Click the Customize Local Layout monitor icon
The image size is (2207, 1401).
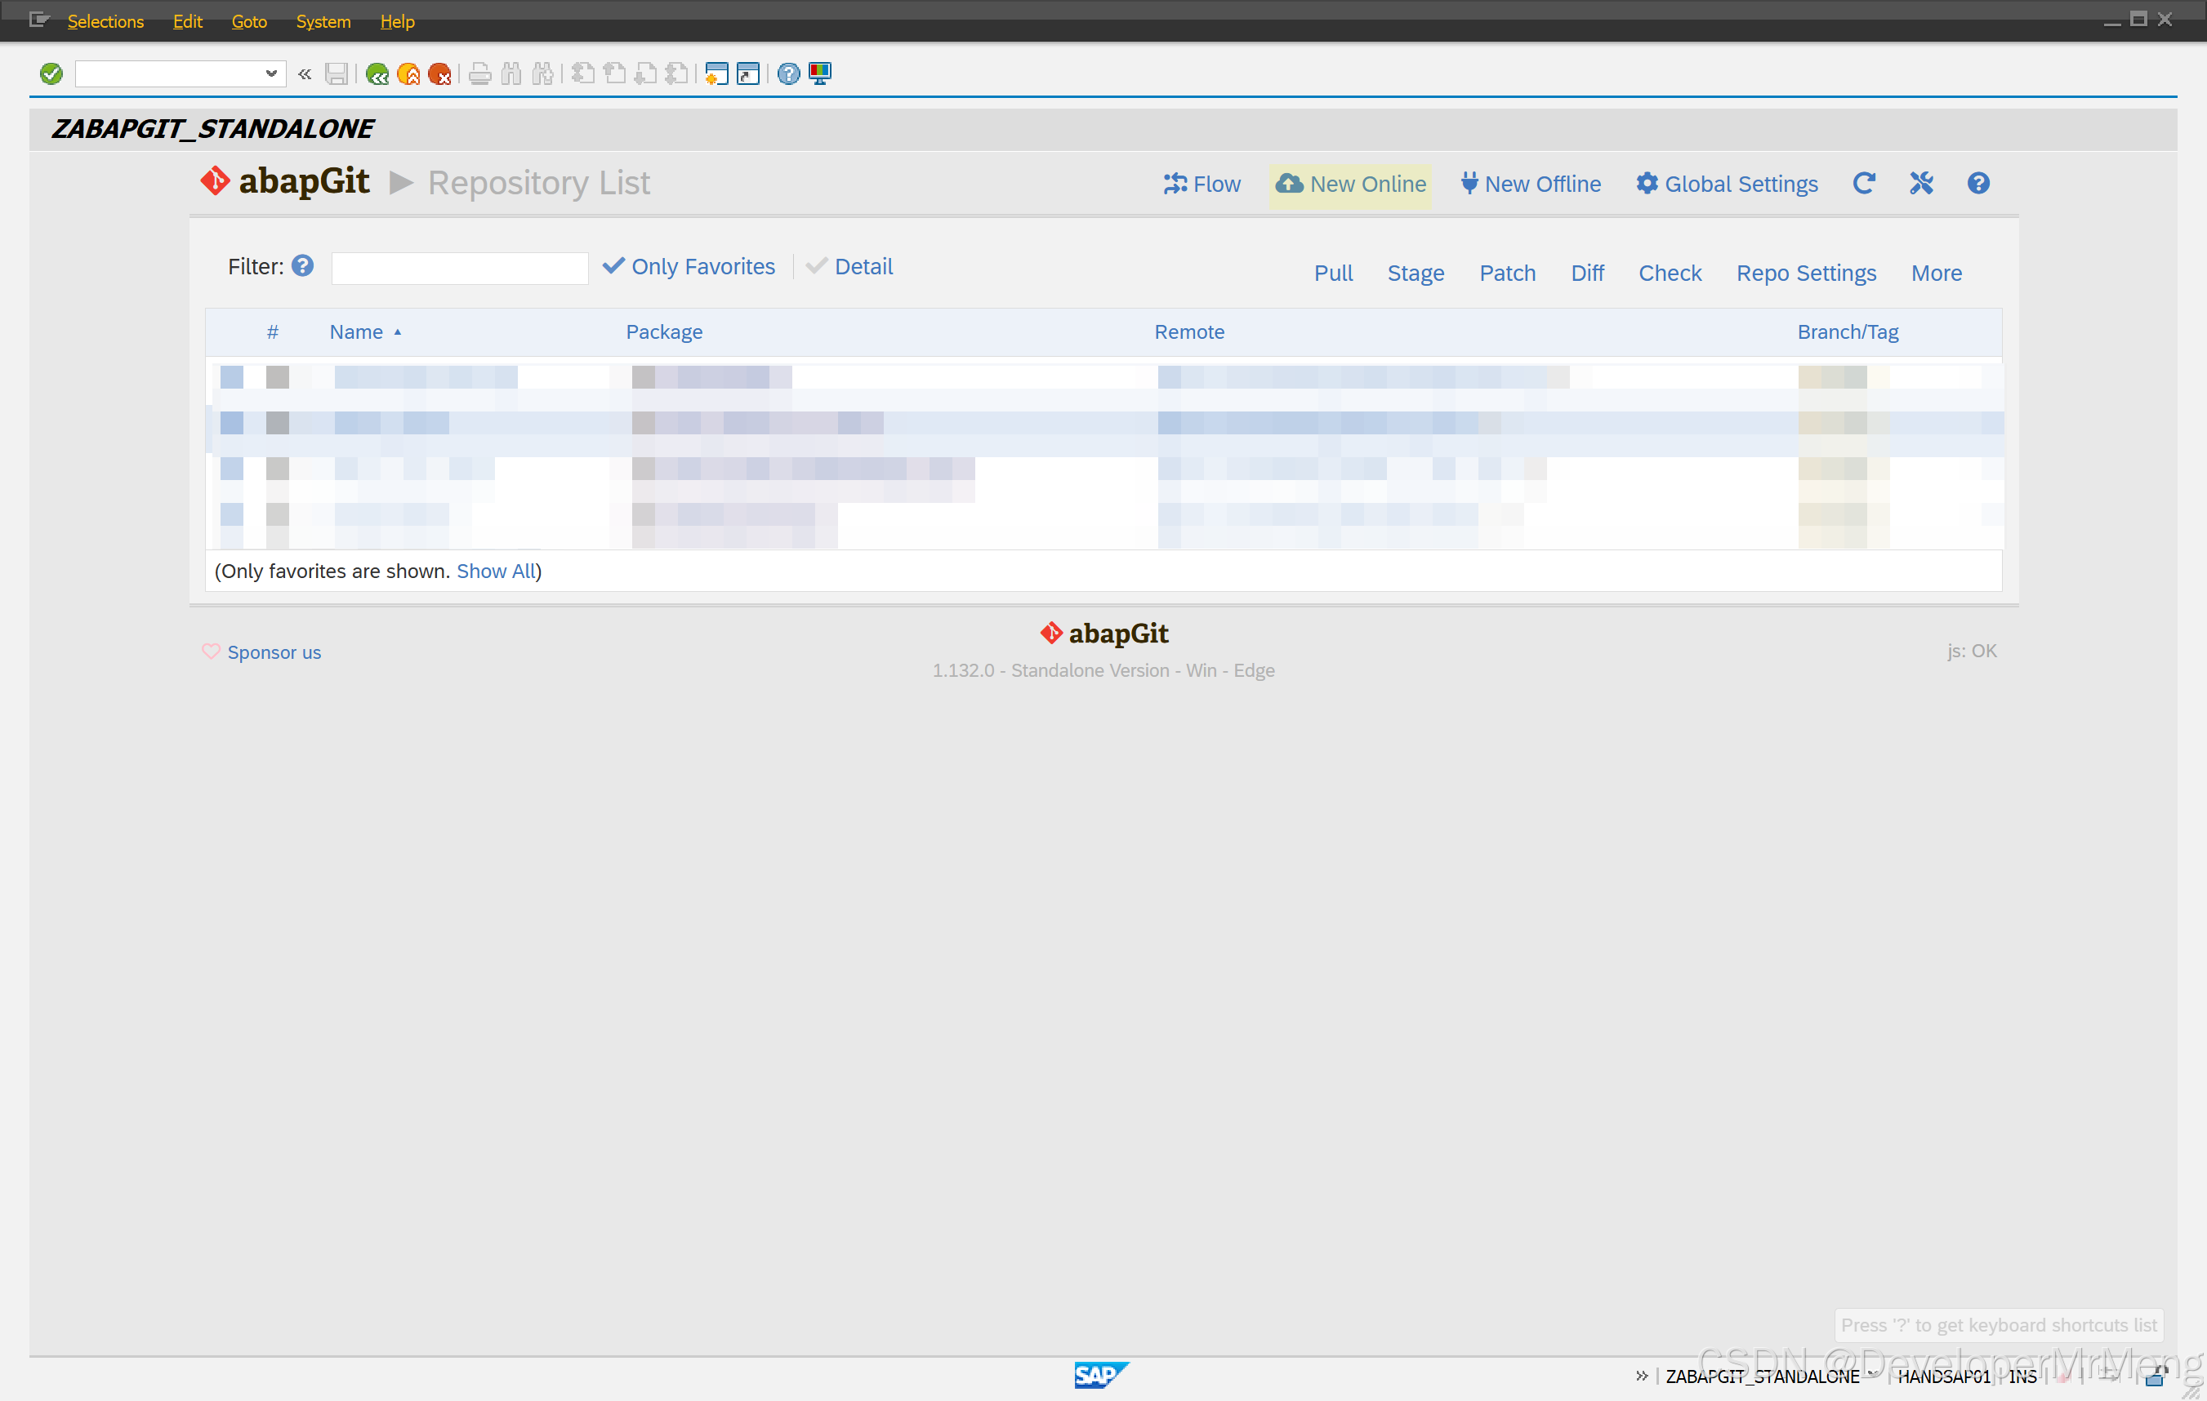point(820,74)
